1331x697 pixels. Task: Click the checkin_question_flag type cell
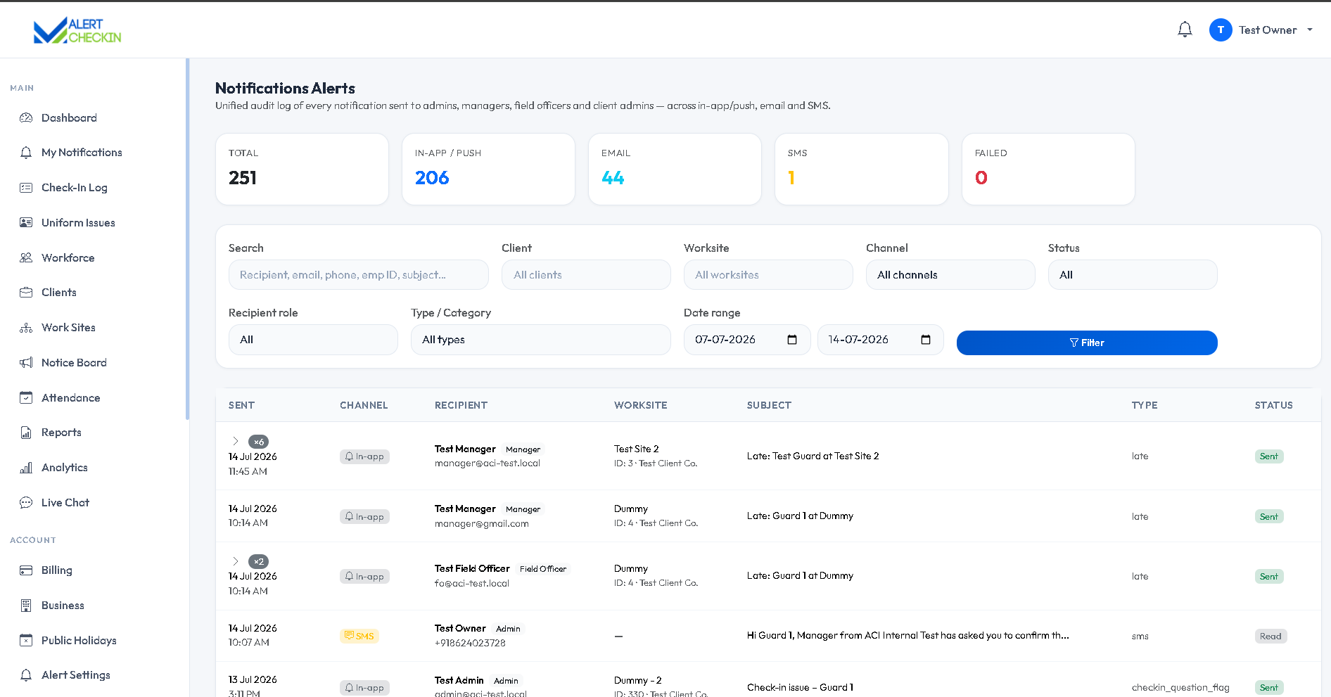point(1180,687)
